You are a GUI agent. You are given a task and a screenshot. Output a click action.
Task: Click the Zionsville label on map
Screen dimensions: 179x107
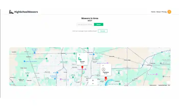point(29,81)
